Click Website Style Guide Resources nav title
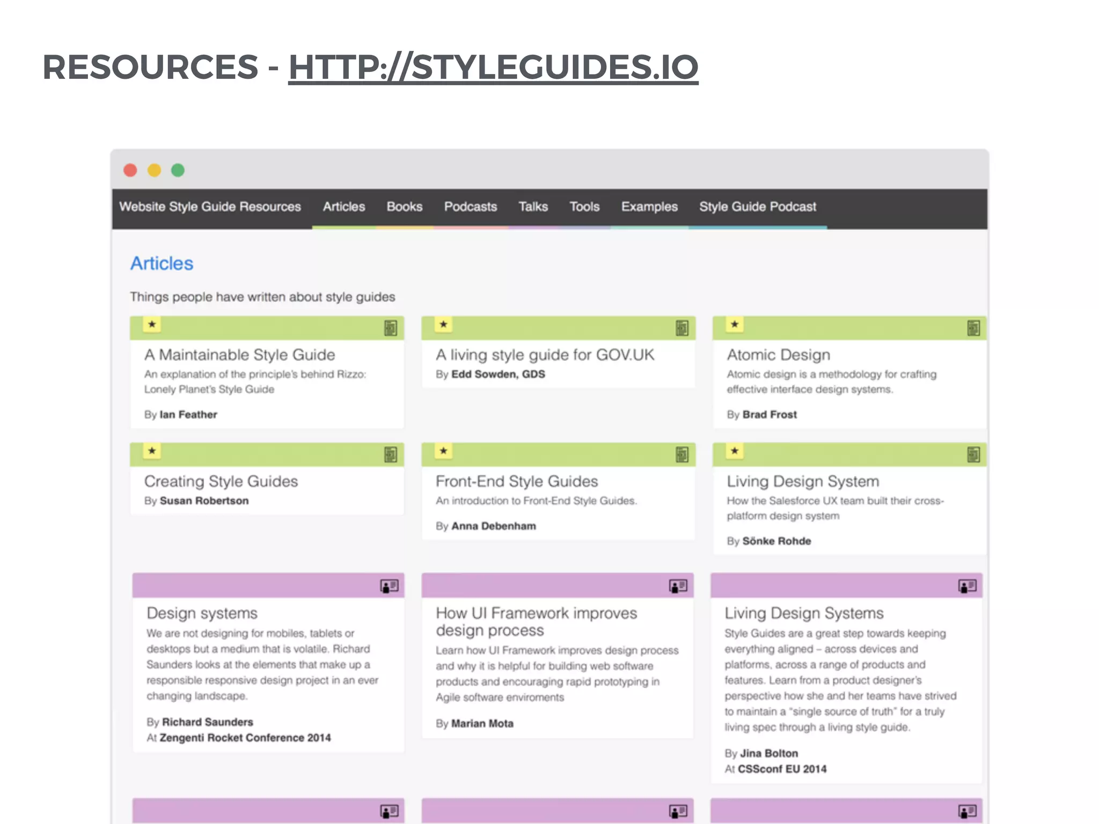This screenshot has width=1099, height=824. coord(210,207)
